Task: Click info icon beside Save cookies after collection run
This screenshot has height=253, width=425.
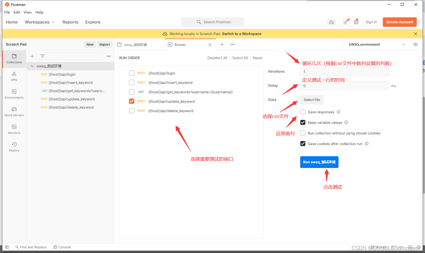Action: coord(367,144)
